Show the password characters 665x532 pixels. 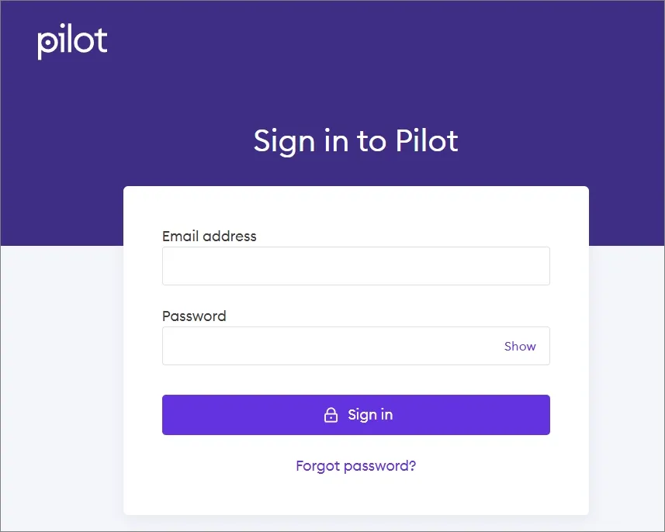[x=520, y=347]
